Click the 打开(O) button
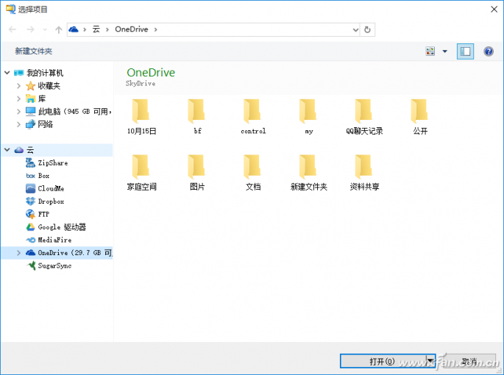 383,362
